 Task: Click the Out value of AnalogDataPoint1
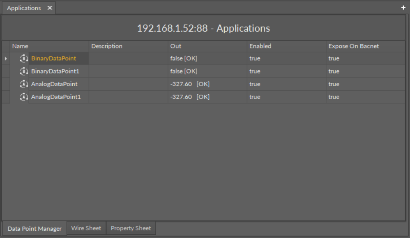(190, 97)
